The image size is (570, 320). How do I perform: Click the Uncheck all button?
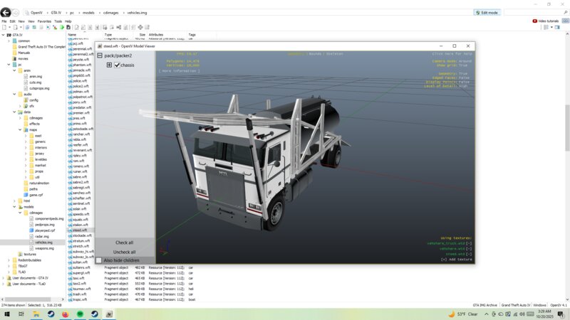pos(124,252)
